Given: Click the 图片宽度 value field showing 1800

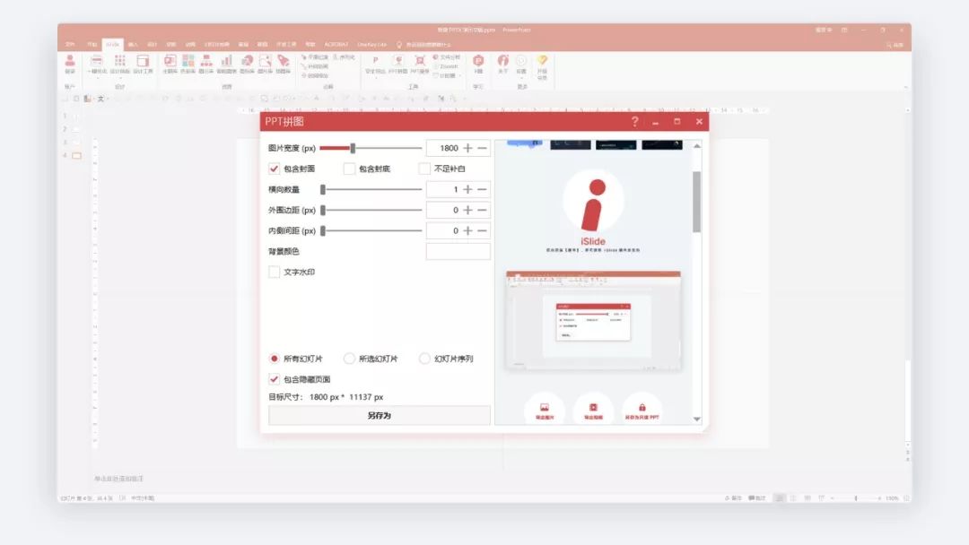Looking at the screenshot, I should pos(443,148).
